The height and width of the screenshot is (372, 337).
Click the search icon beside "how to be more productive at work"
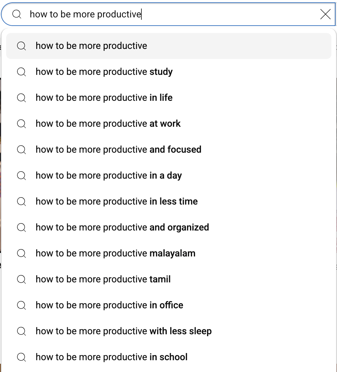pos(21,124)
